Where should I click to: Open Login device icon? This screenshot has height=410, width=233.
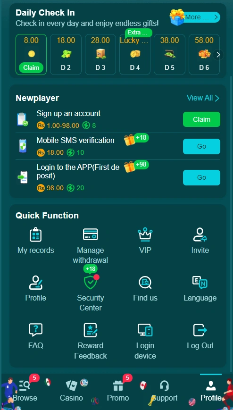click(x=145, y=330)
